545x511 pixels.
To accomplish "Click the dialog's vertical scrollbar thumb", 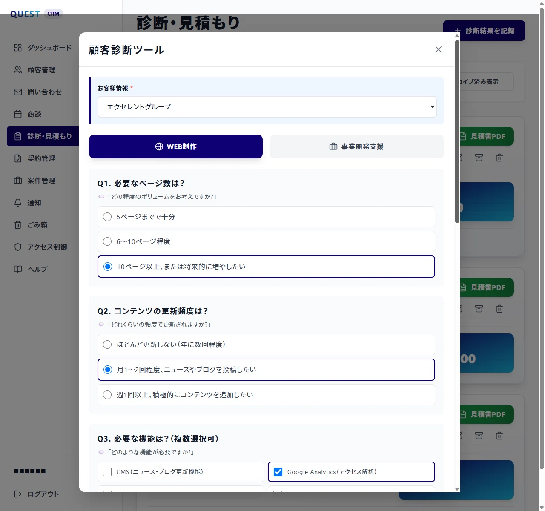I will click(457, 131).
